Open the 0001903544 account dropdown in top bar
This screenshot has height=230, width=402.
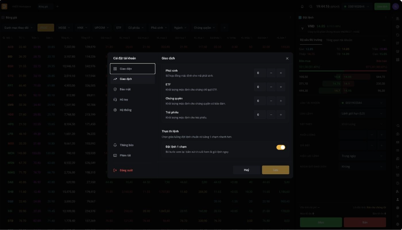[357, 6]
